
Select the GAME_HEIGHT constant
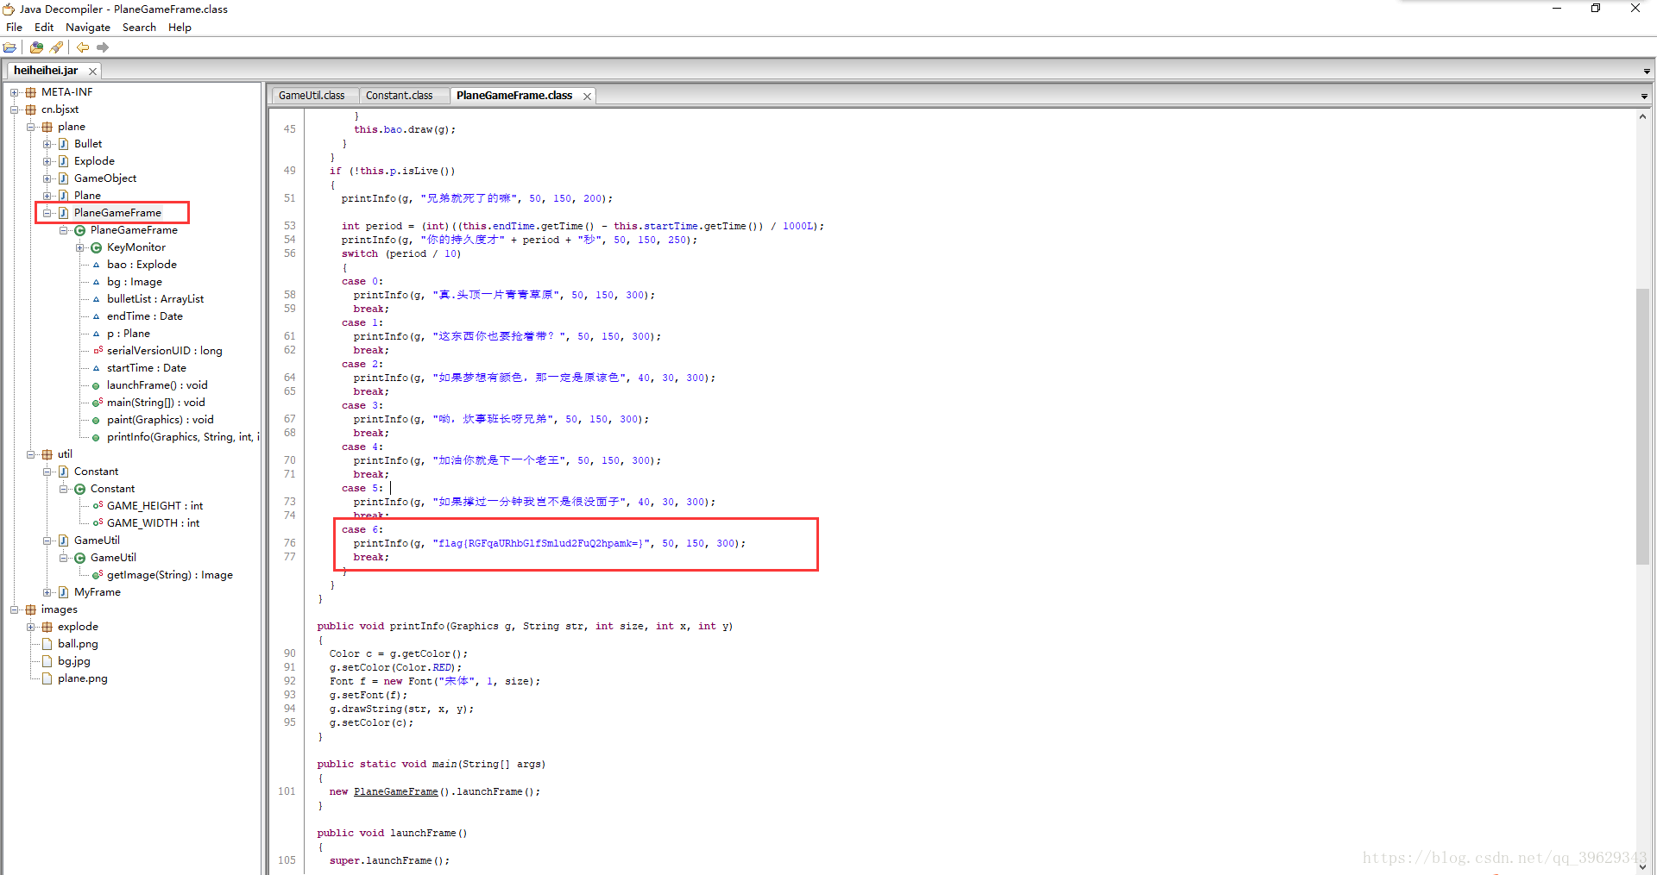[155, 506]
